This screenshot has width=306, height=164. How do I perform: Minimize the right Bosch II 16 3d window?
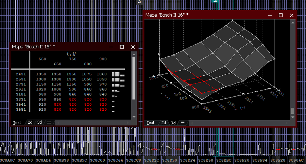click(x=270, y=15)
